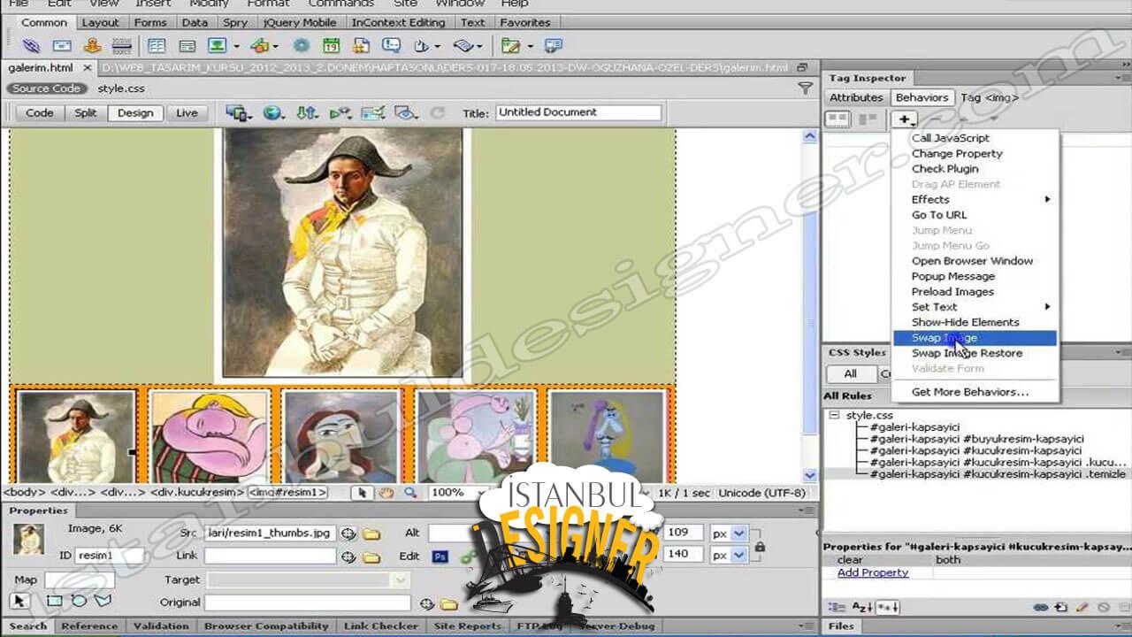The height and width of the screenshot is (637, 1132).
Task: Click Add Property link
Action: [873, 572]
